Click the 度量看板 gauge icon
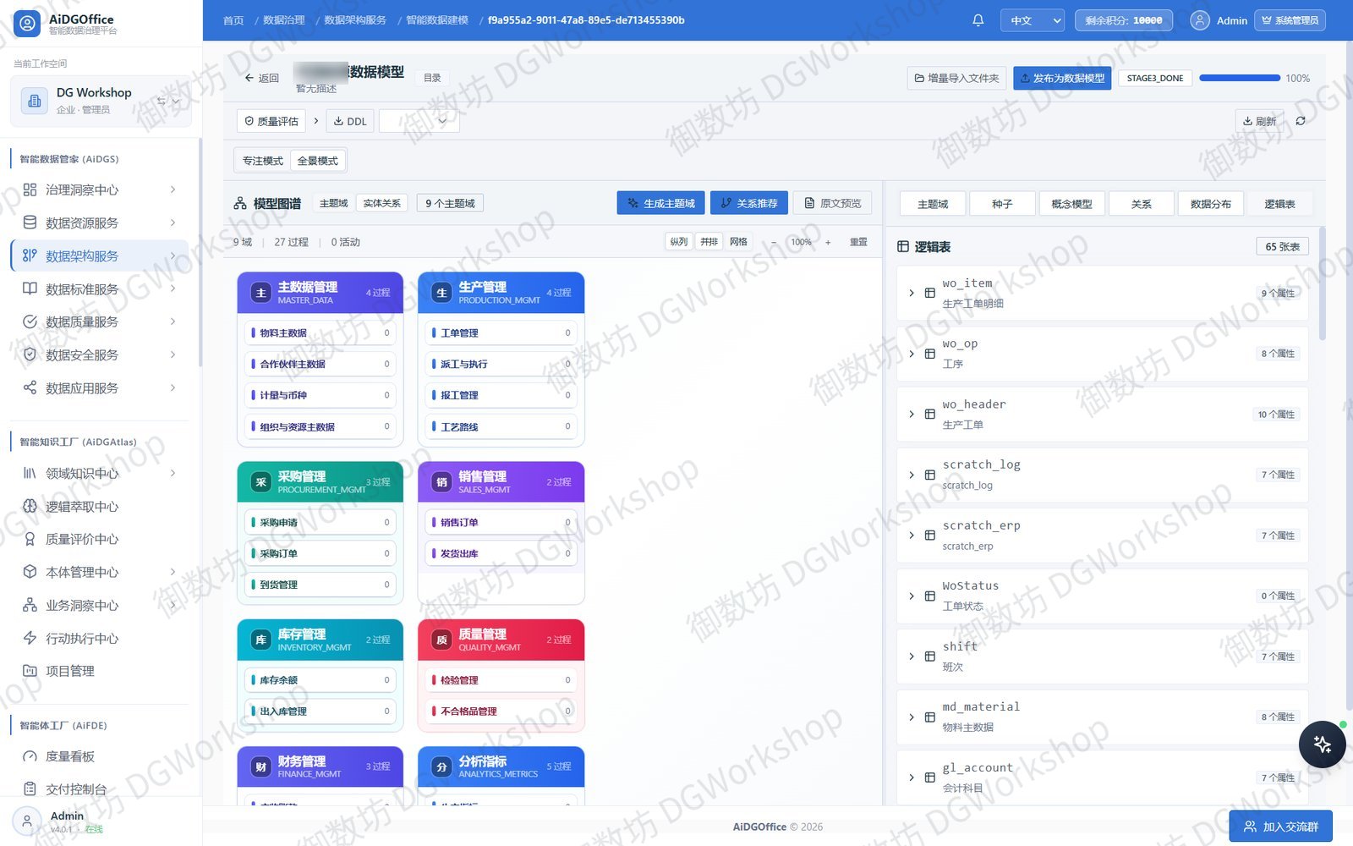This screenshot has width=1353, height=846. [x=30, y=756]
